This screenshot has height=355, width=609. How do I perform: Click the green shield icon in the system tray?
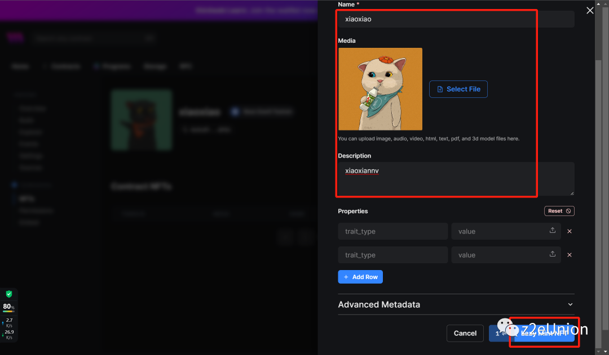tap(9, 294)
